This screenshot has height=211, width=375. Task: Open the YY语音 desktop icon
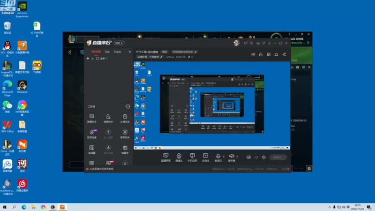(x=37, y=67)
